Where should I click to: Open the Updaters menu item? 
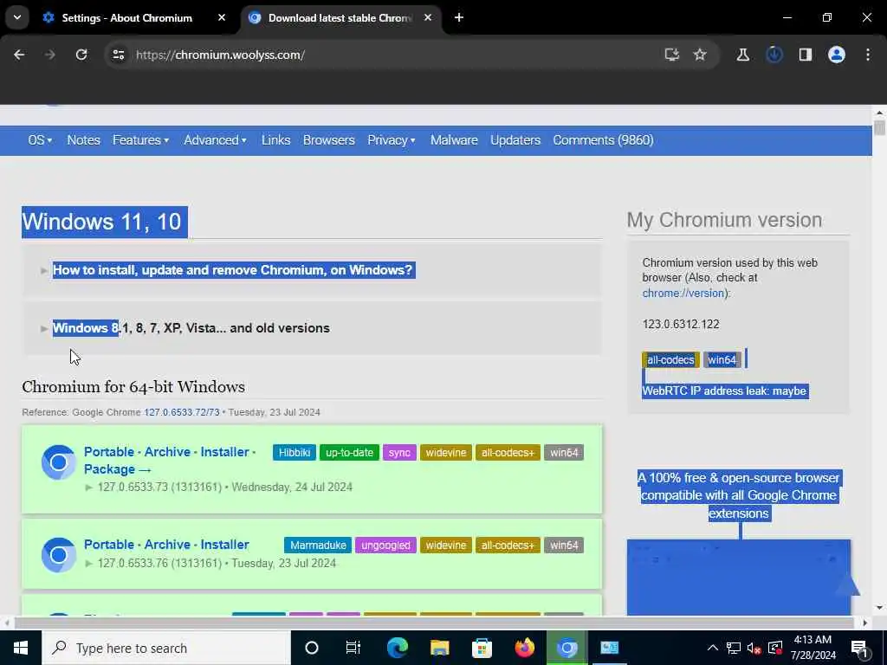515,140
